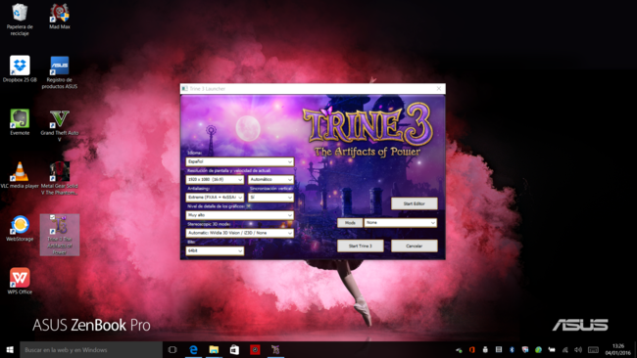Click the Start Trine 3 button

361,246
